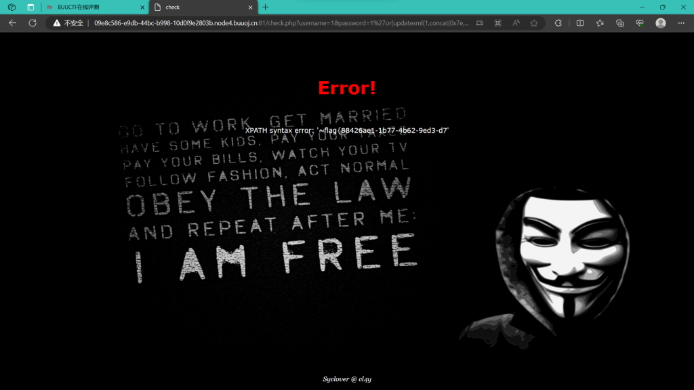Open the favorites list
This screenshot has width=694, height=390.
[600, 23]
